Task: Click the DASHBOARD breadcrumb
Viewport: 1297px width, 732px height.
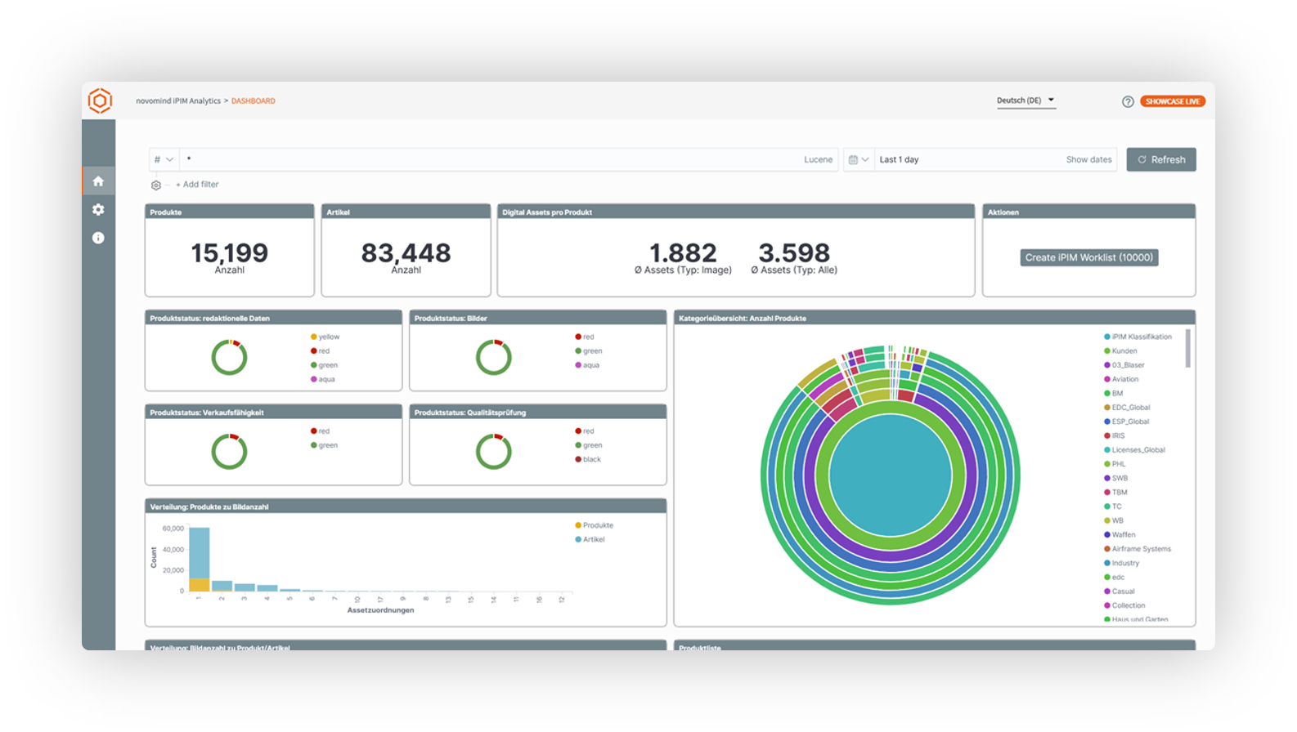Action: [253, 101]
